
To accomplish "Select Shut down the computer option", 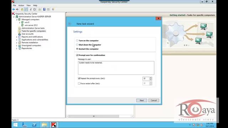I will coord(77,45).
